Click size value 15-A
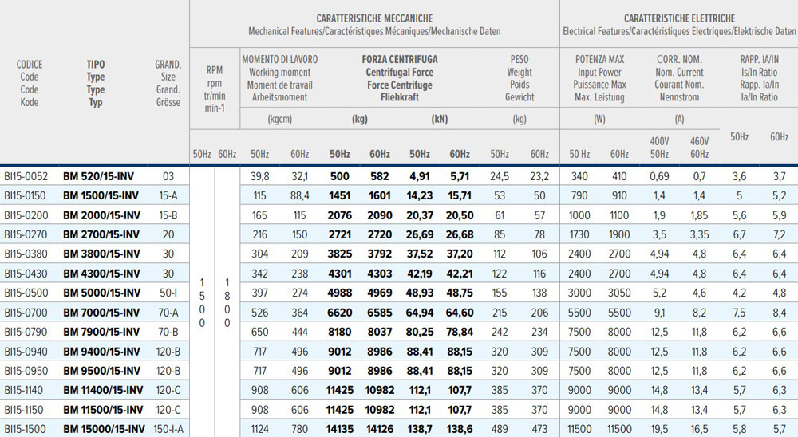This screenshot has height=437, width=798. tap(168, 196)
